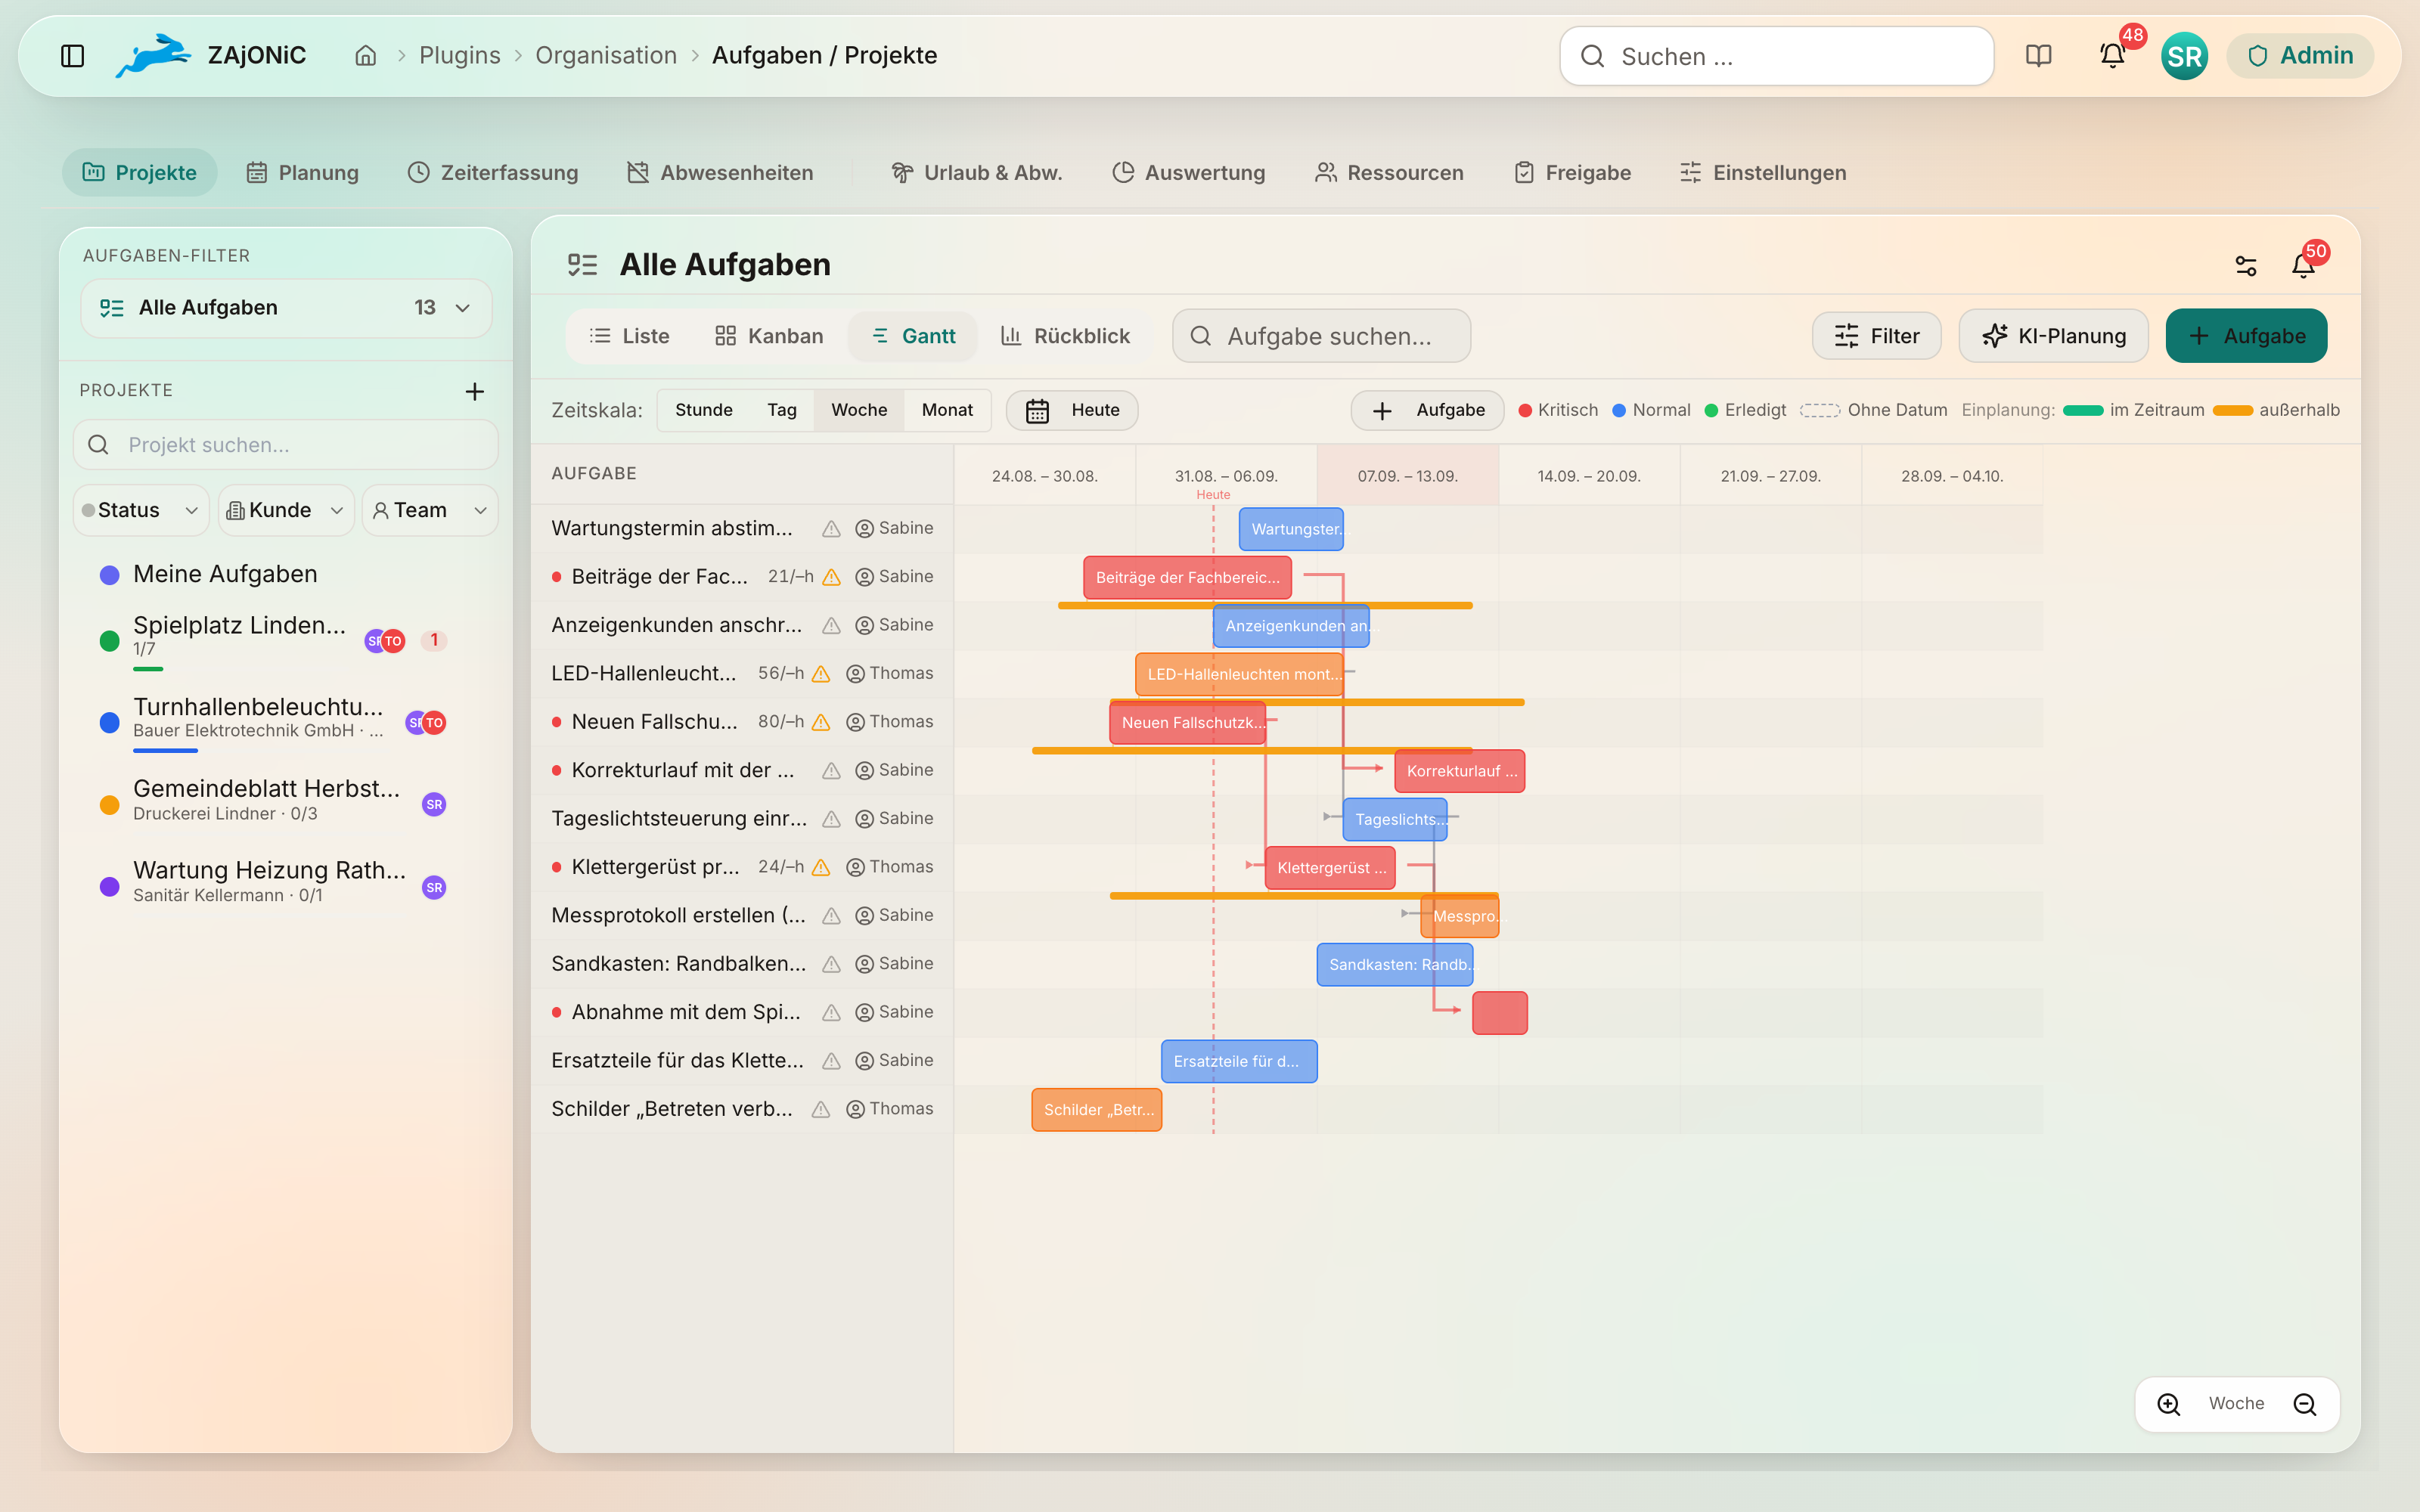
Task: Open the Status filter dropdown
Action: pyautogui.click(x=140, y=510)
